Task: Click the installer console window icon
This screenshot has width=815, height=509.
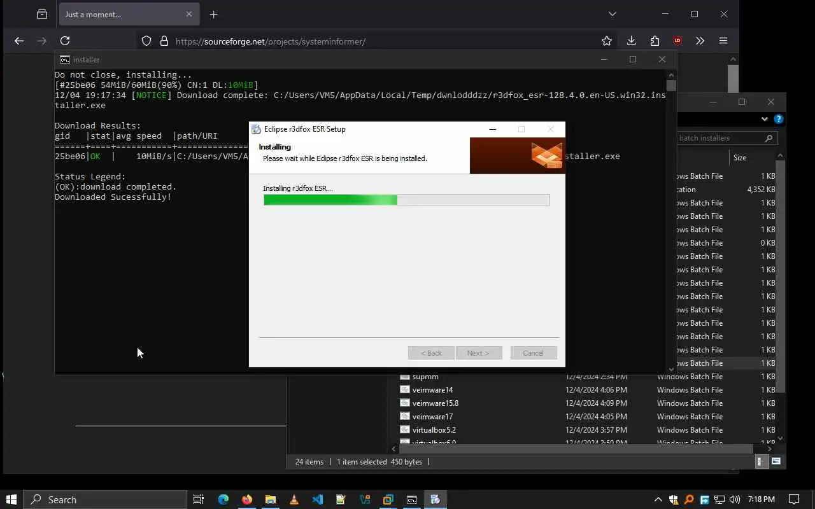Action: (65, 59)
